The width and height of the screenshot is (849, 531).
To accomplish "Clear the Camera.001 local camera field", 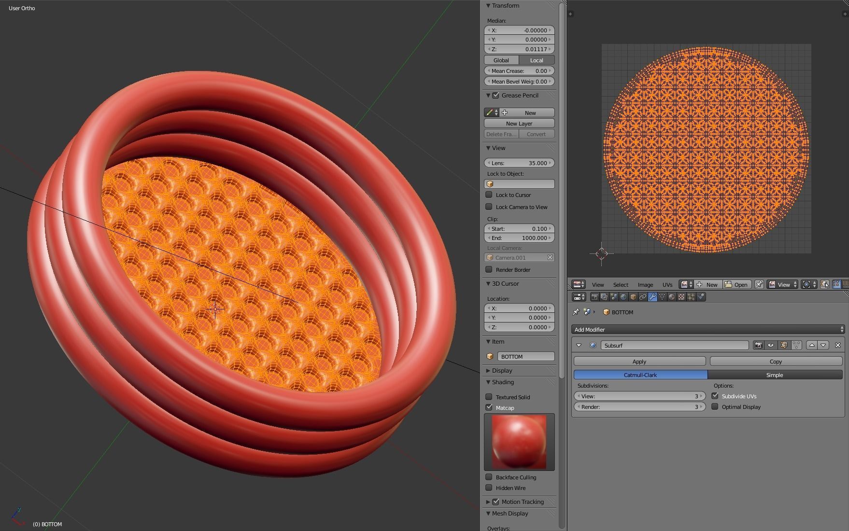I will tap(550, 257).
